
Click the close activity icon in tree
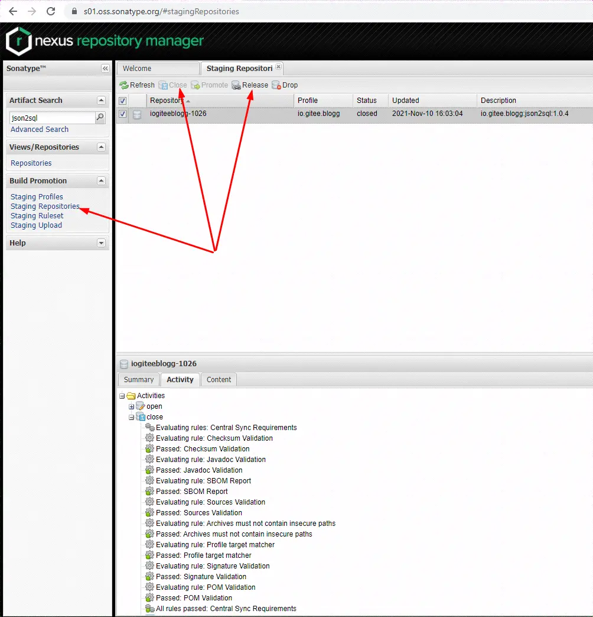tap(141, 416)
